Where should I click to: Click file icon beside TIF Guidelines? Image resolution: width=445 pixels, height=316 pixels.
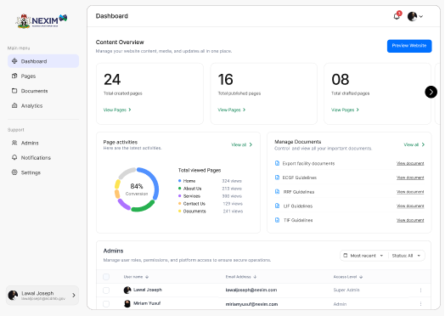coord(277,220)
